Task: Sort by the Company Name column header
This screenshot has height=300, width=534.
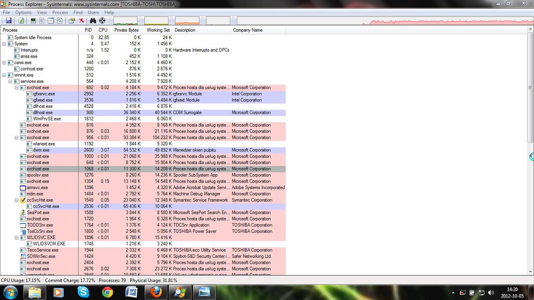Action: coord(258,30)
